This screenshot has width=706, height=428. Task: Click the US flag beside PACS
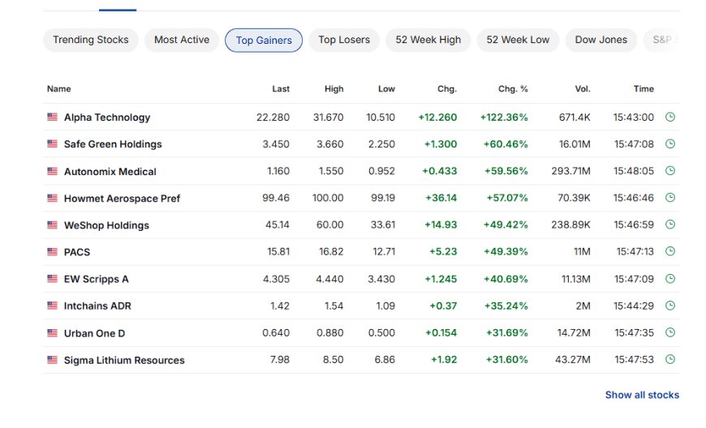coord(52,252)
